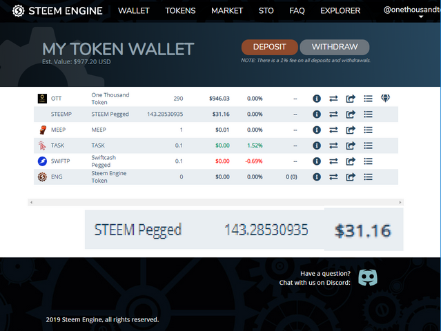Click transfer arrows in TASK row
Screen dimensions: 441x331
pos(333,146)
